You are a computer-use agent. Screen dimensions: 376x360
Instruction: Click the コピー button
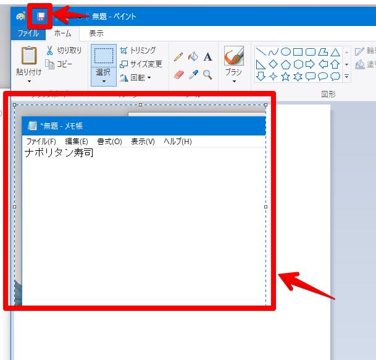click(59, 64)
